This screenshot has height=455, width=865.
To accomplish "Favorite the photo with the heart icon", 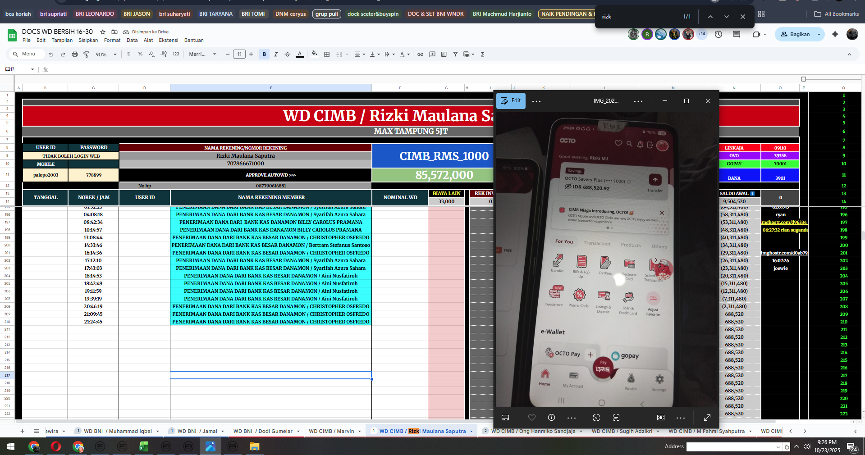I will coord(532,418).
